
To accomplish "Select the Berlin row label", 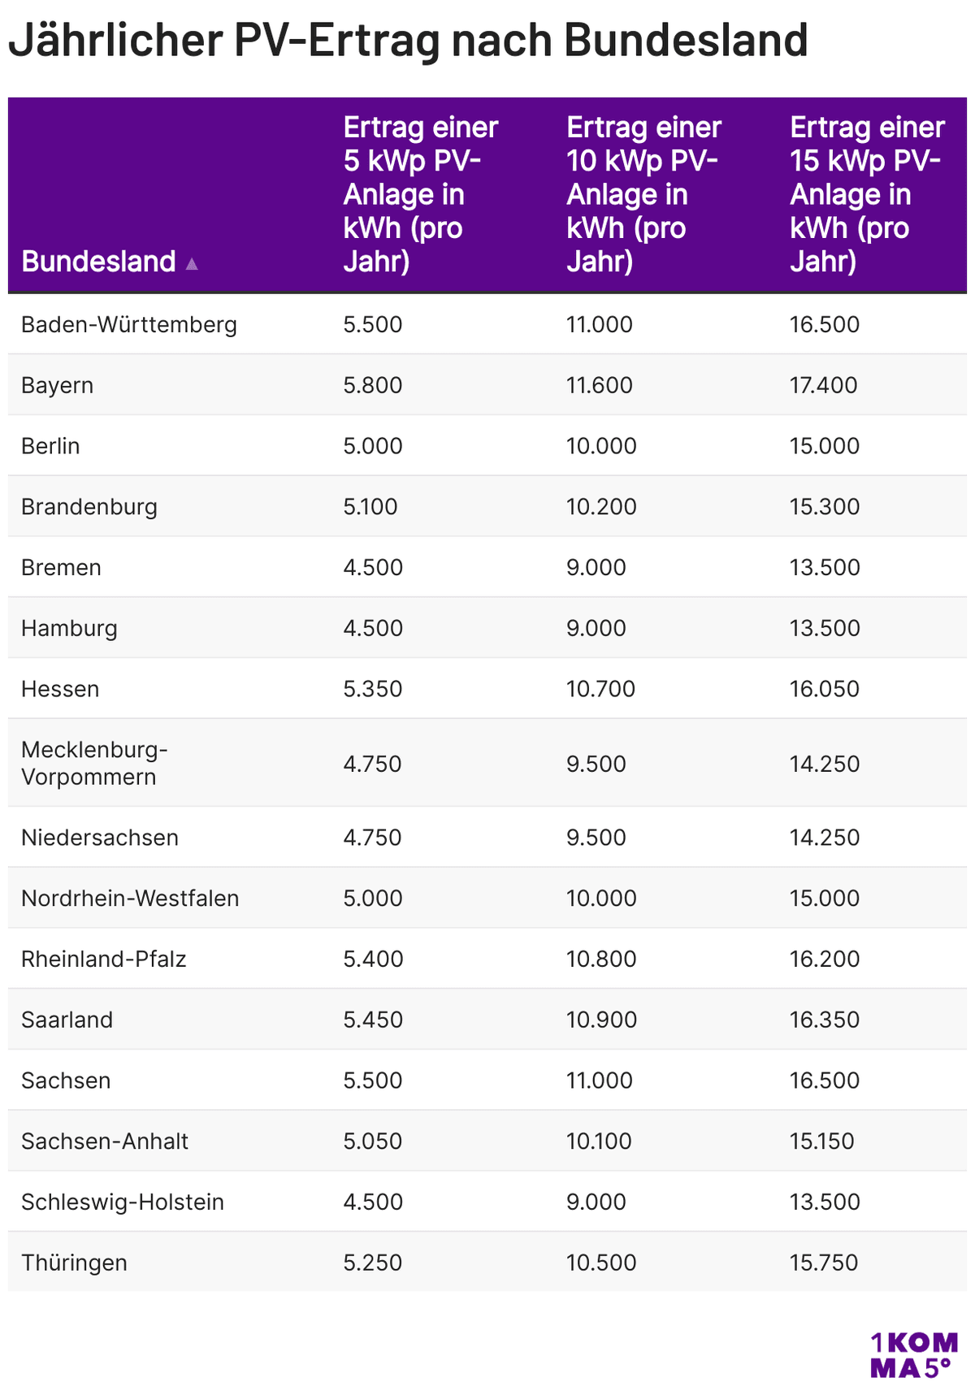I will tap(50, 446).
